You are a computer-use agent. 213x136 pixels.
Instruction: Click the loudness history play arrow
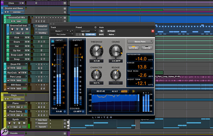(x=134, y=91)
